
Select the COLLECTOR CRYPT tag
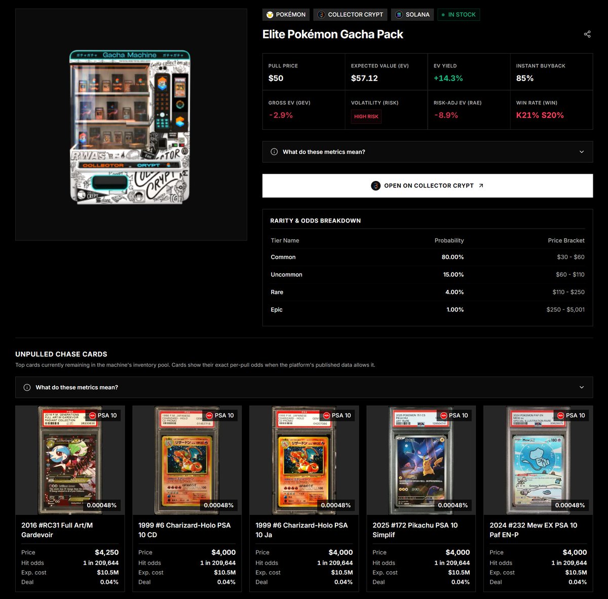coord(350,15)
